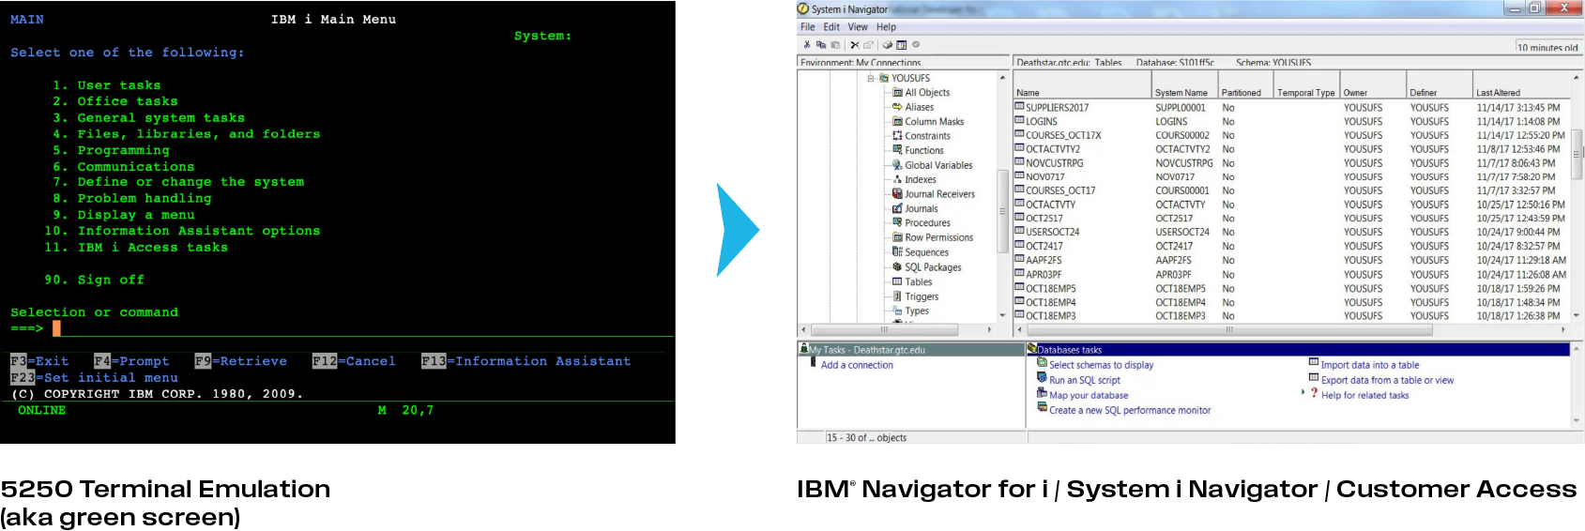
Task: Click the Indexes icon in tree
Action: click(x=897, y=179)
